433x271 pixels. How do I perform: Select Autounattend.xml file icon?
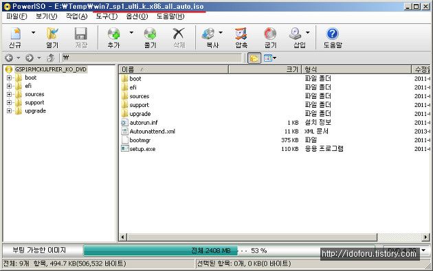point(125,131)
